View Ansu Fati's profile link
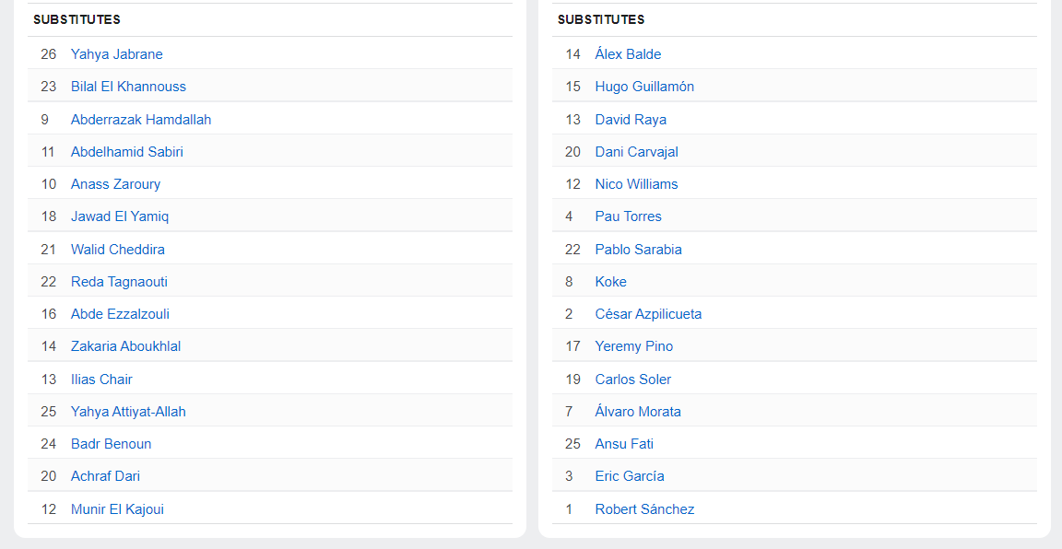 click(624, 444)
